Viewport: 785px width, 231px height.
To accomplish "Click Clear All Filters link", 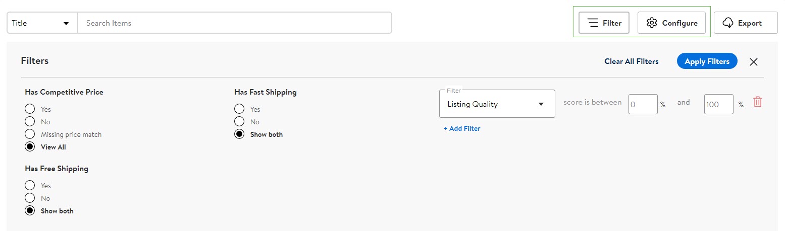I will click(632, 61).
